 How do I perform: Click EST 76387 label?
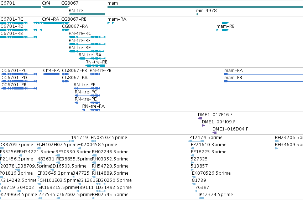tap(202, 188)
